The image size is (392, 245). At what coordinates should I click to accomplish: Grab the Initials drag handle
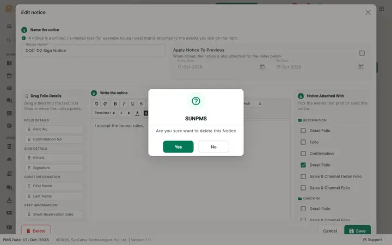29,157
